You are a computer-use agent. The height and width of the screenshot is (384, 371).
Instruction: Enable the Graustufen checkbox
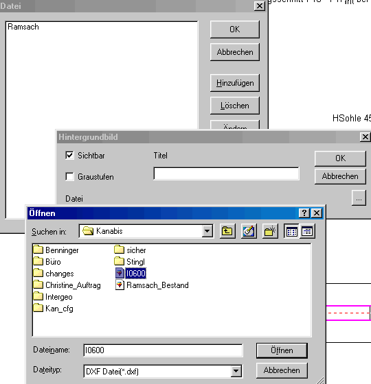tap(69, 176)
